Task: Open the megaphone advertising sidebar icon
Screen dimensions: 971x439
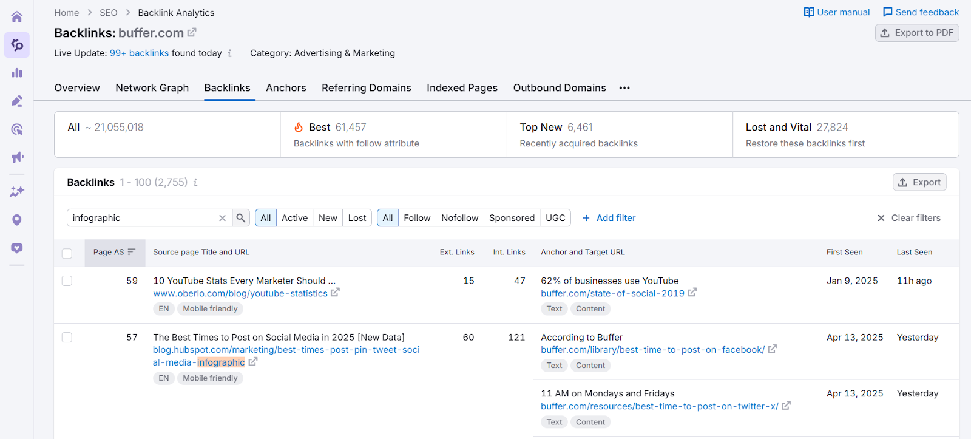Action: (x=17, y=157)
